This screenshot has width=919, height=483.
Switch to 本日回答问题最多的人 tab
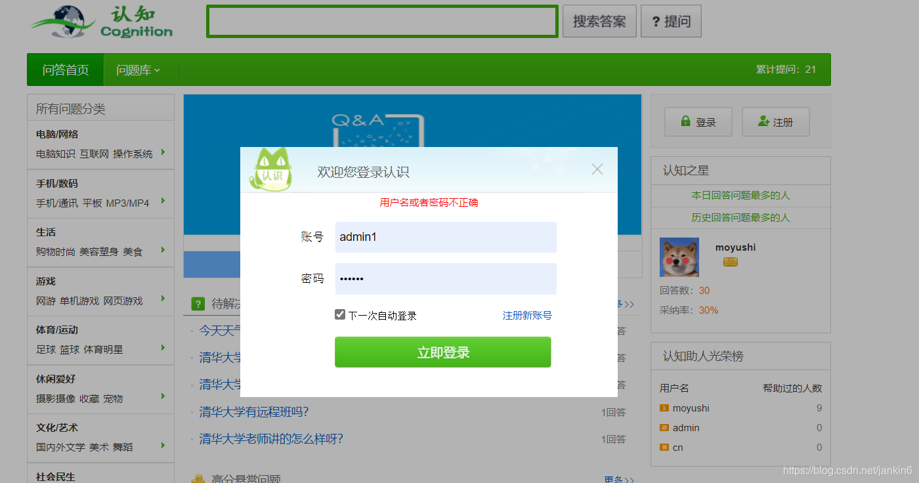[x=740, y=196]
